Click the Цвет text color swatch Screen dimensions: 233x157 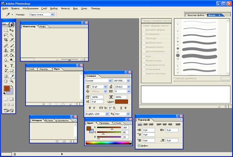[x=122, y=101]
